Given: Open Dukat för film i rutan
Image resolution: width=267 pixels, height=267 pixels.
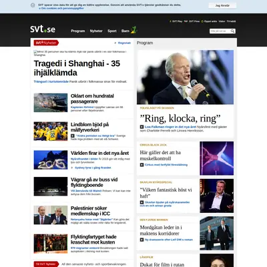Looking at the screenshot, I should (162, 264).
